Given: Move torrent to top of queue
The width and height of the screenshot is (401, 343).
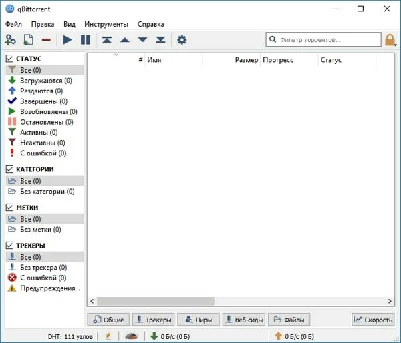Looking at the screenshot, I should coord(107,40).
